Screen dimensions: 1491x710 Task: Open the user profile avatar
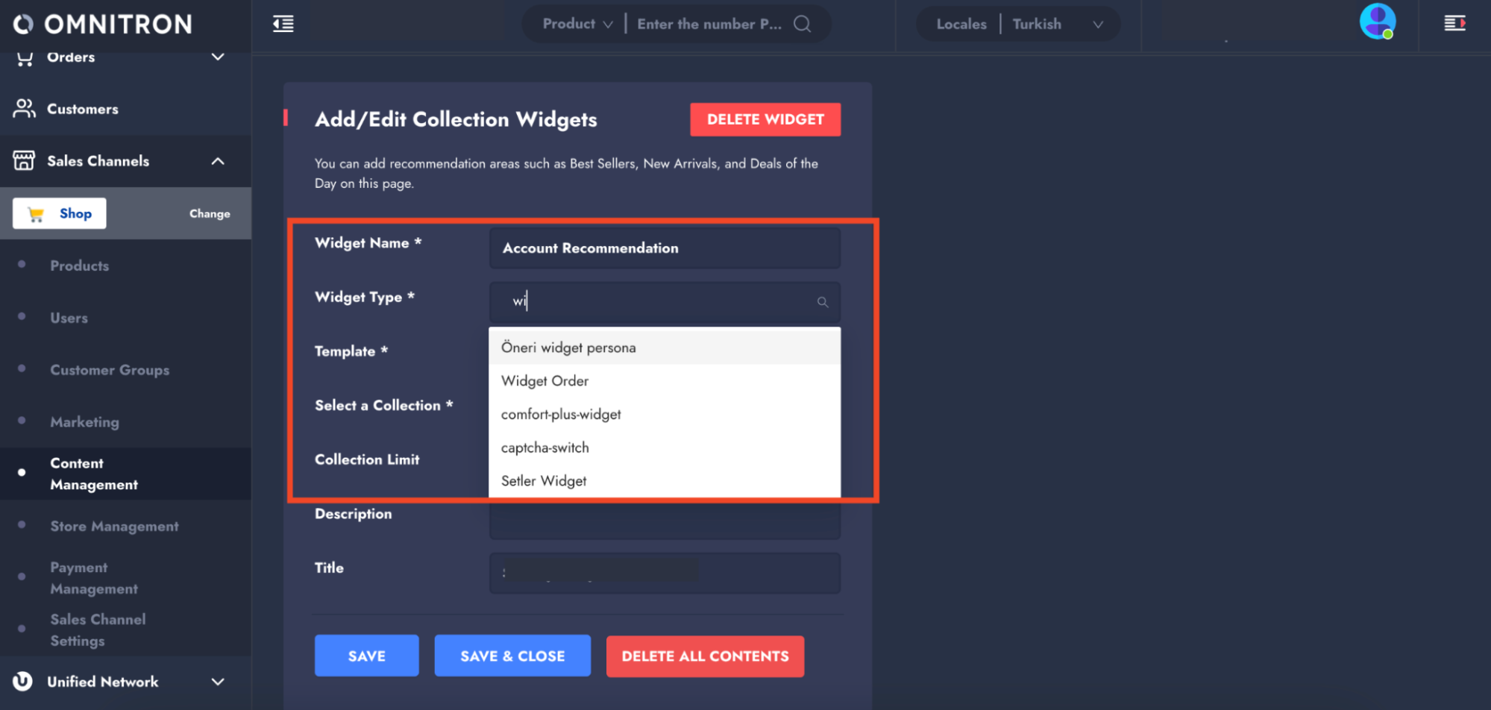tap(1377, 22)
